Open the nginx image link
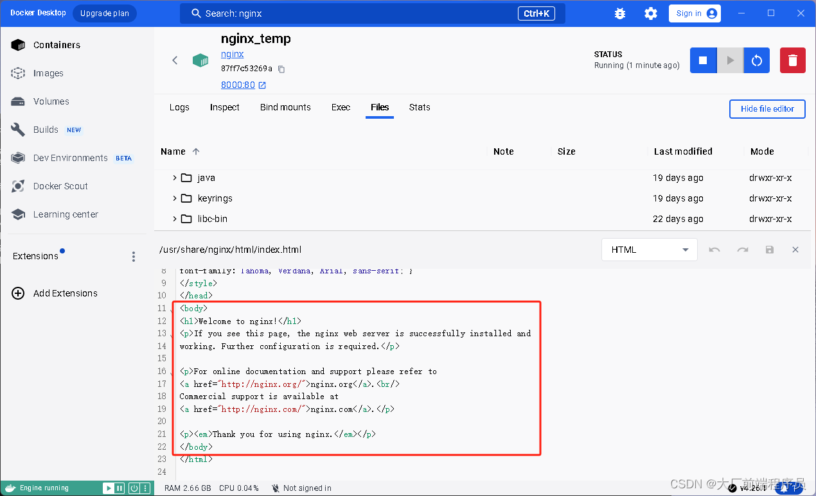The image size is (816, 496). pyautogui.click(x=232, y=54)
